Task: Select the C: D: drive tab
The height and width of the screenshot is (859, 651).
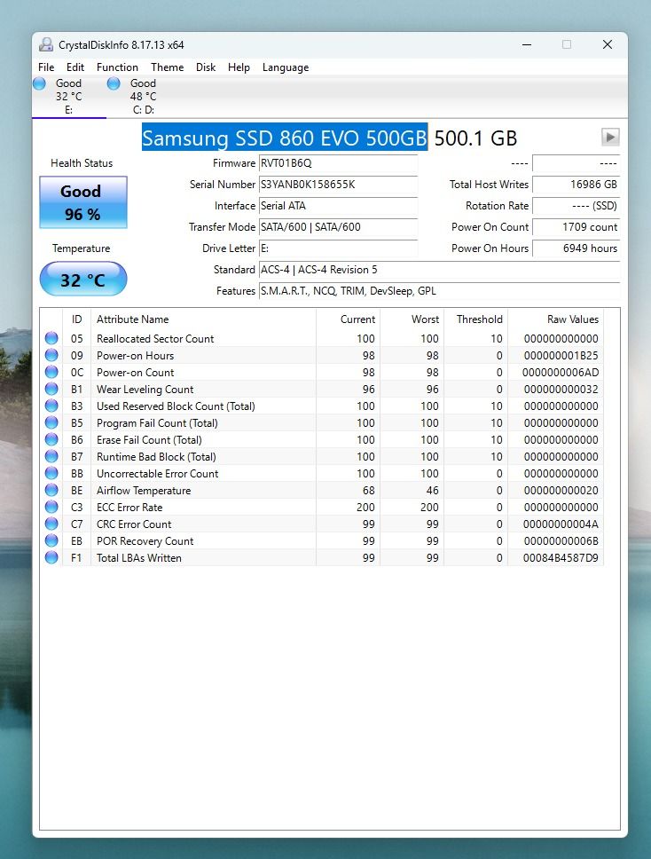Action: click(143, 97)
